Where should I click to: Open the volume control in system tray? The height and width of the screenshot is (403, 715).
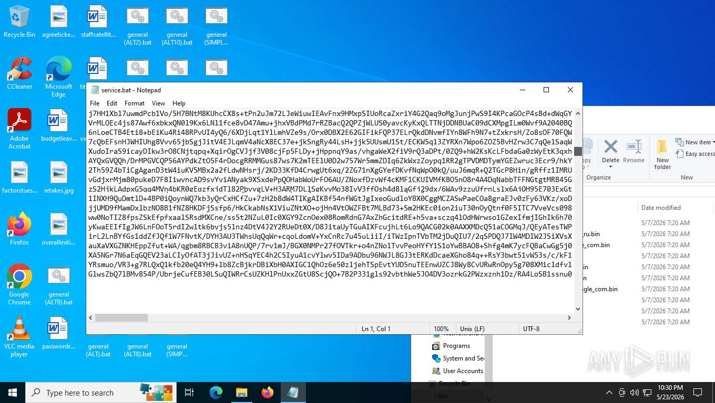(634, 393)
